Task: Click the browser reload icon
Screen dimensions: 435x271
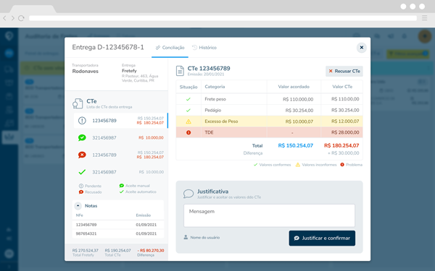Action: click(21, 18)
